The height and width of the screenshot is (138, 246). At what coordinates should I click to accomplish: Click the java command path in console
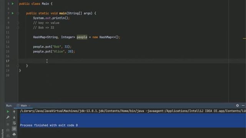click(x=82, y=111)
